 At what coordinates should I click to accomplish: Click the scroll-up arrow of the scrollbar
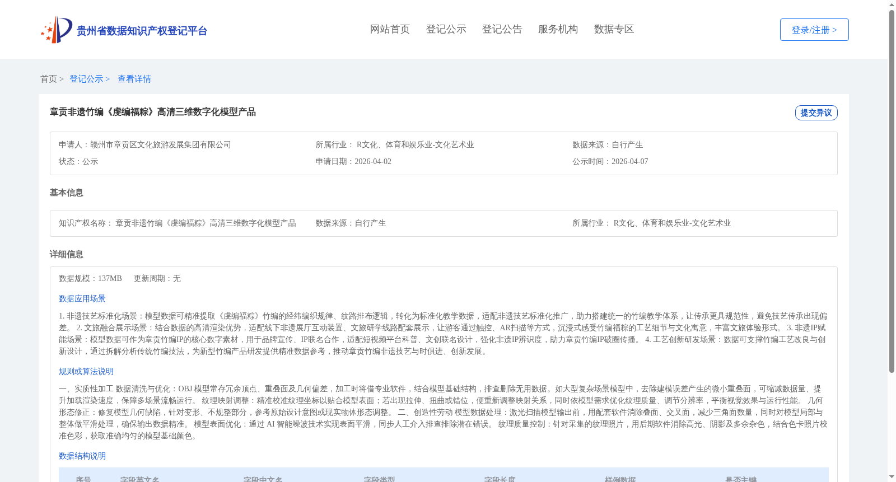892,4
